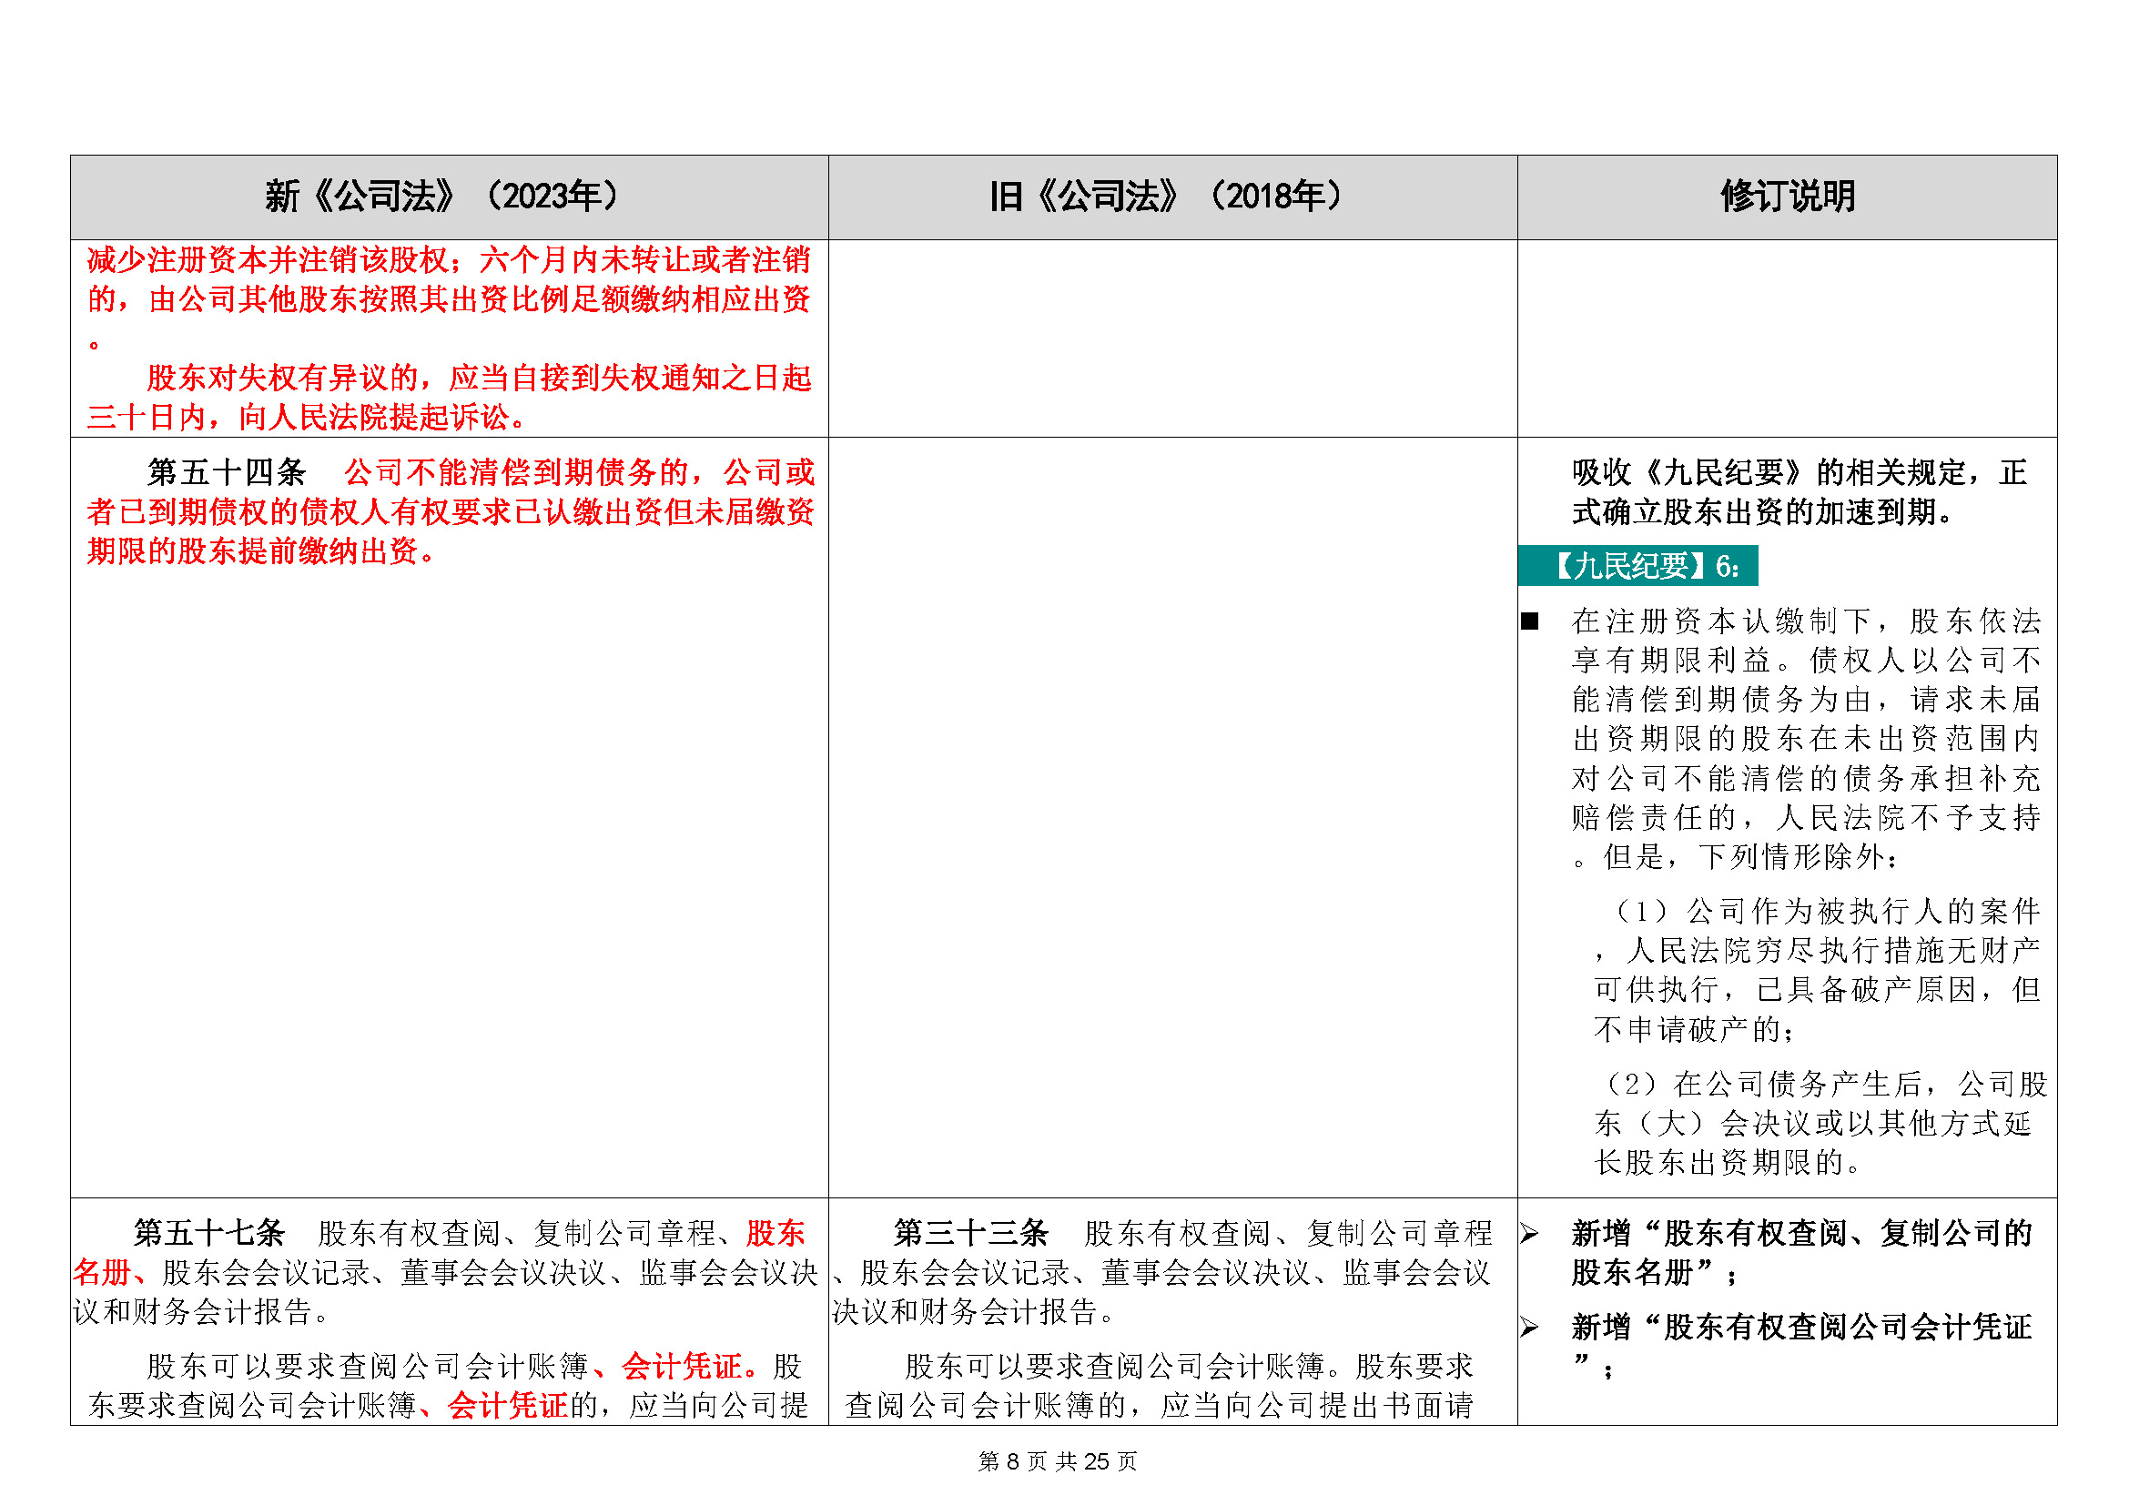Click the 第五十四条 article heading

(228, 472)
